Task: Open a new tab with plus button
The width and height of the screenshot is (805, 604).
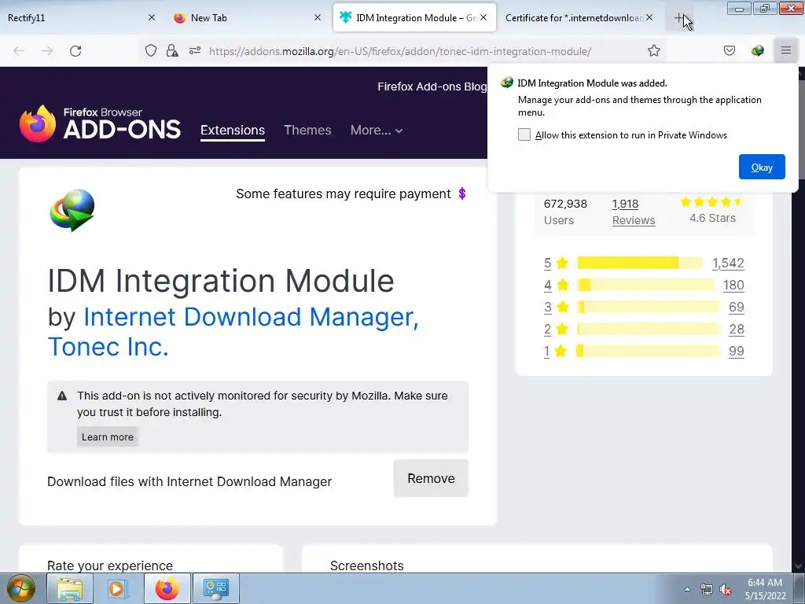Action: tap(679, 18)
